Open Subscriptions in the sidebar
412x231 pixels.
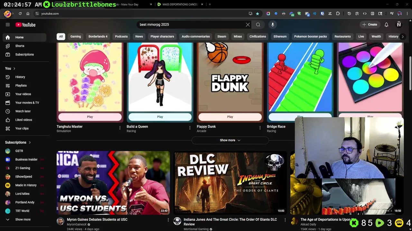24,55
